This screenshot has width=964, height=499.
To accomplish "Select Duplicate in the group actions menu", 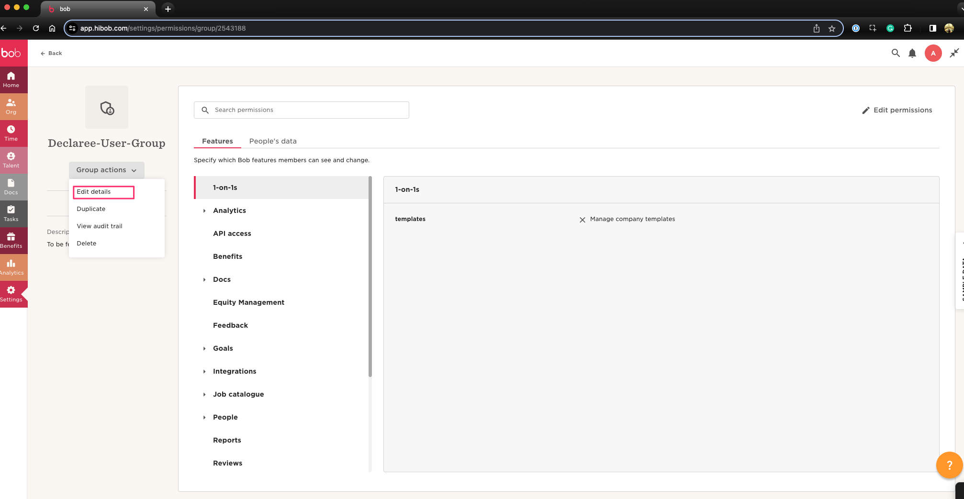I will pyautogui.click(x=91, y=209).
